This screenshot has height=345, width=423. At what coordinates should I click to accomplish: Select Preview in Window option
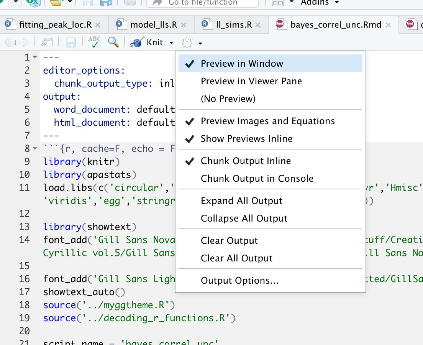coord(270,63)
